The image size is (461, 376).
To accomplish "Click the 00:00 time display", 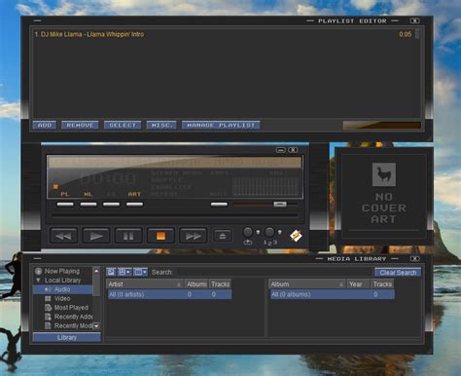I will [x=108, y=178].
